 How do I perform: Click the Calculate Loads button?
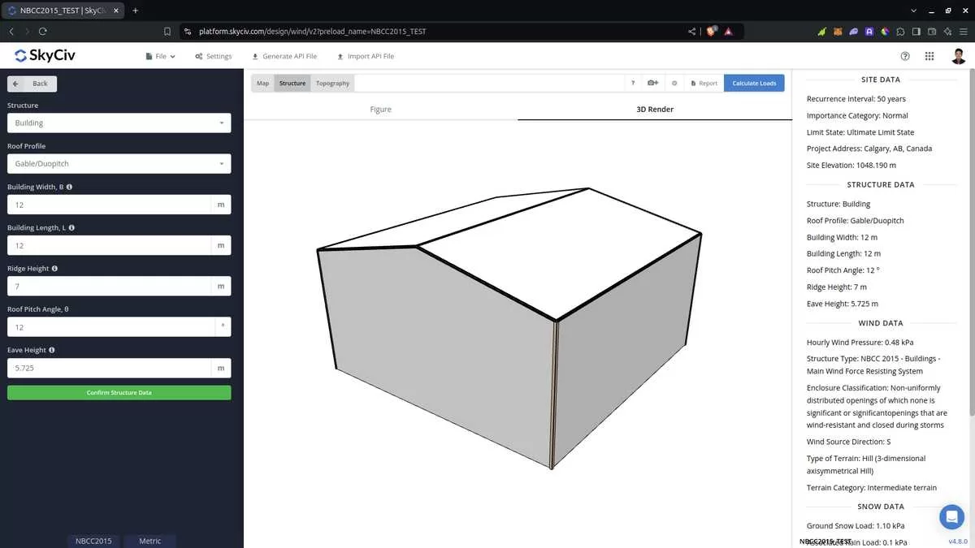[x=754, y=82]
